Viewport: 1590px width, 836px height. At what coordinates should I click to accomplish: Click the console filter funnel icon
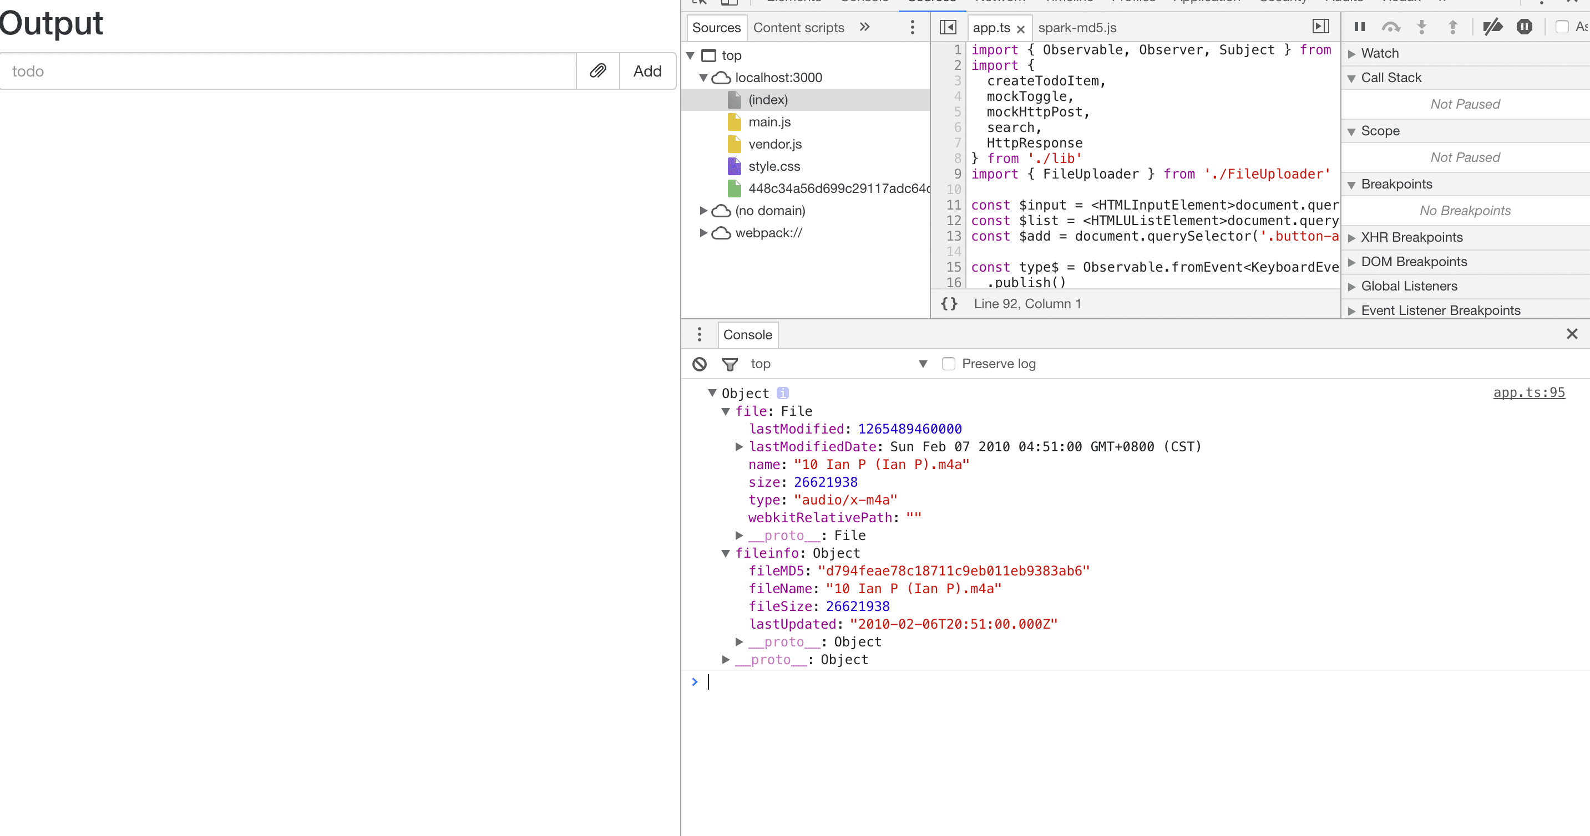[x=730, y=364]
